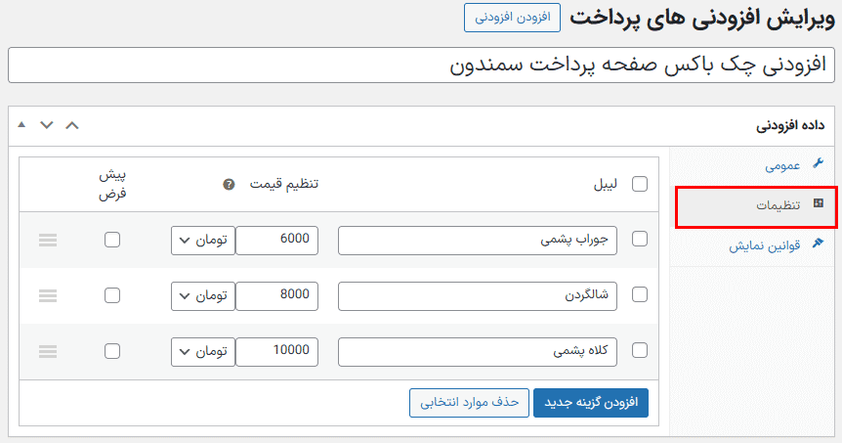Click the داده افزودنی panel heading

click(x=790, y=126)
